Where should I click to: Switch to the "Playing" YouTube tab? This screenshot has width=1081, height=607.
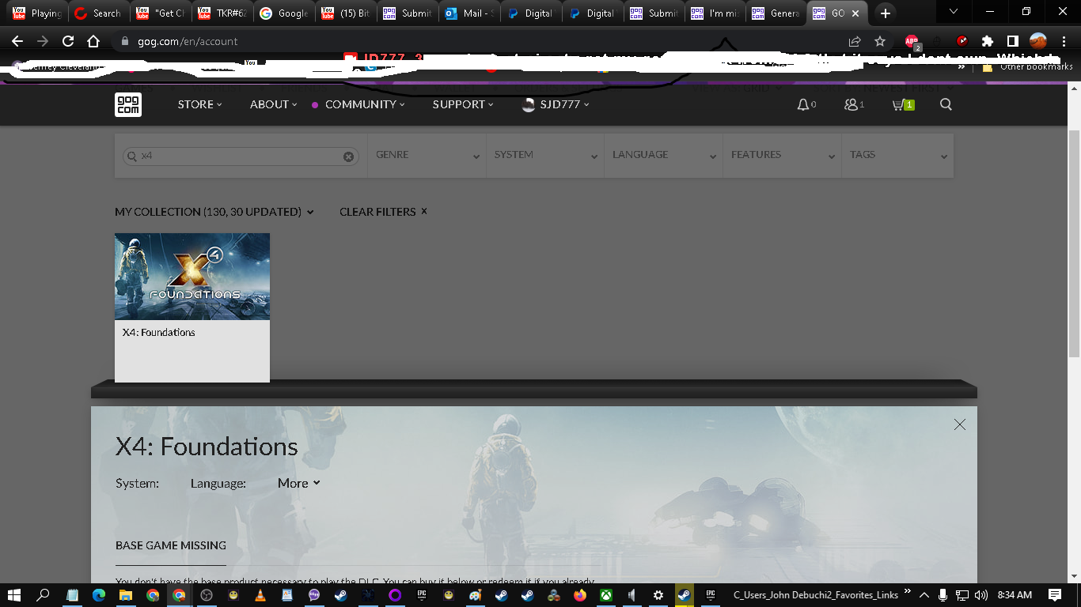coord(38,13)
